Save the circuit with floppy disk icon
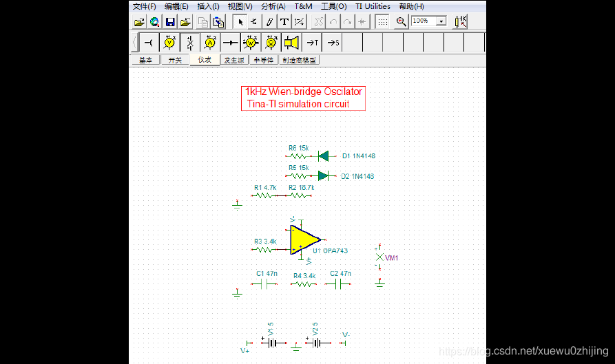This screenshot has width=615, height=364. (170, 22)
